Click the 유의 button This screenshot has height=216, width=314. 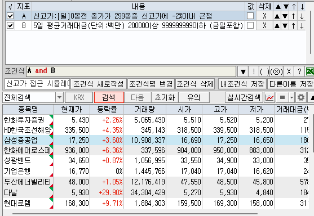point(194,97)
